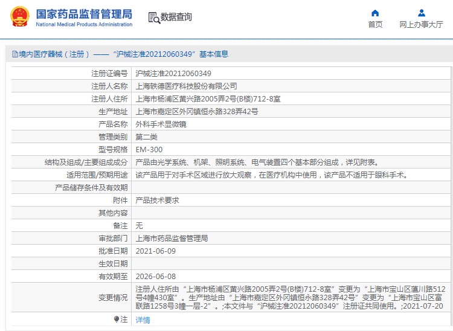Select 上海轶德医疗科技股份有限公司 registrant name
Image resolution: width=453 pixels, height=331 pixels.
(187, 86)
